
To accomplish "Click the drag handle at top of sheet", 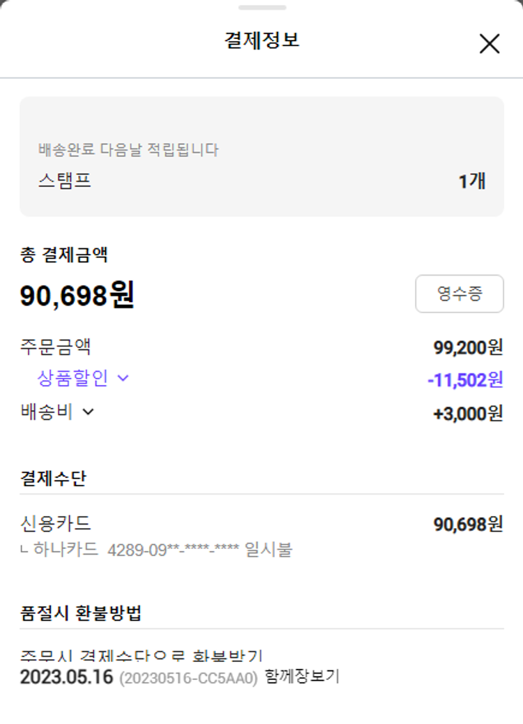I will click(x=261, y=8).
